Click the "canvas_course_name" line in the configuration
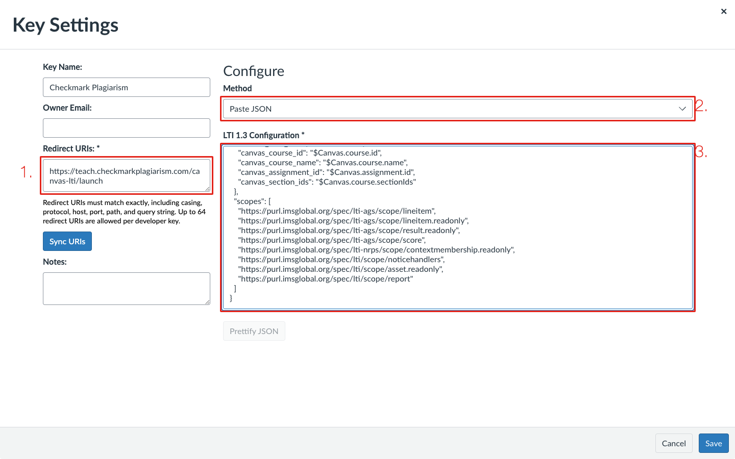The width and height of the screenshot is (735, 459). (x=323, y=162)
